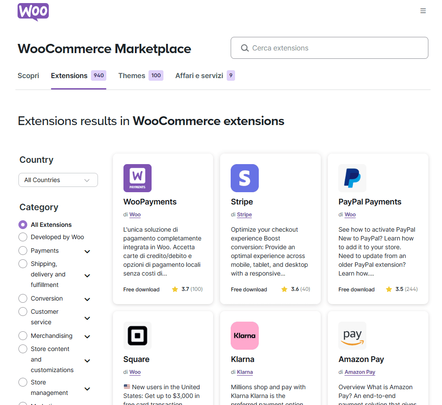Click the 940 Extensions count badge
Viewport: 442px width, 405px height.
(99, 75)
